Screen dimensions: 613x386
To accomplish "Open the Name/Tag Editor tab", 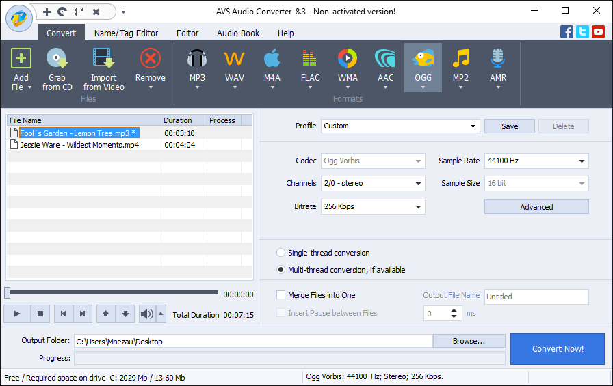I will [127, 33].
